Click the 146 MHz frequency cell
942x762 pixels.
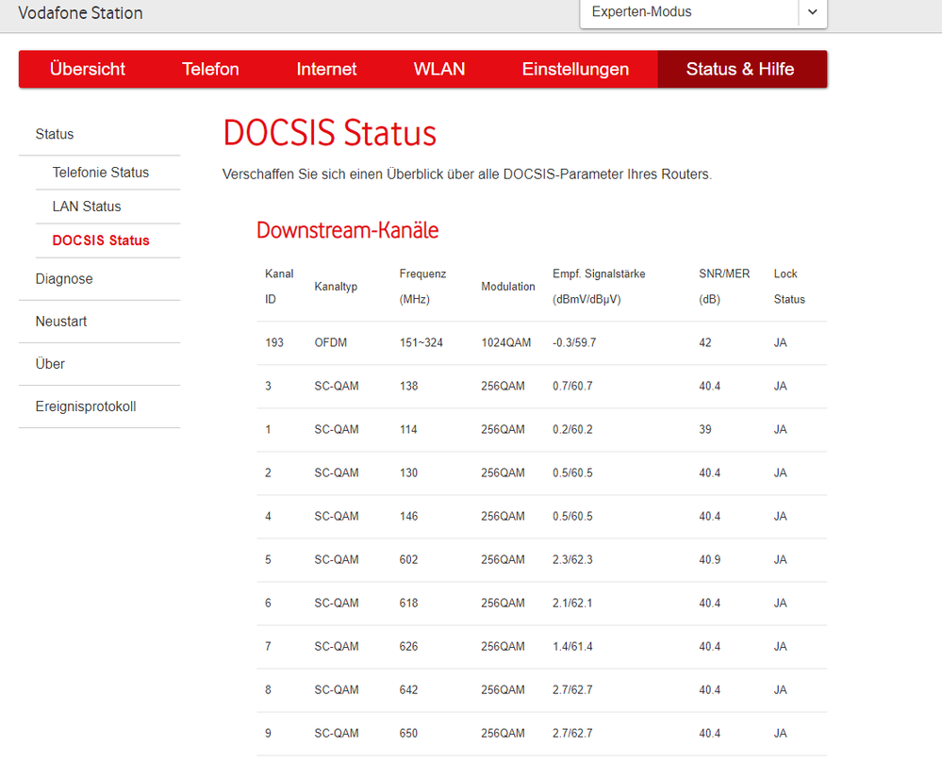(408, 516)
